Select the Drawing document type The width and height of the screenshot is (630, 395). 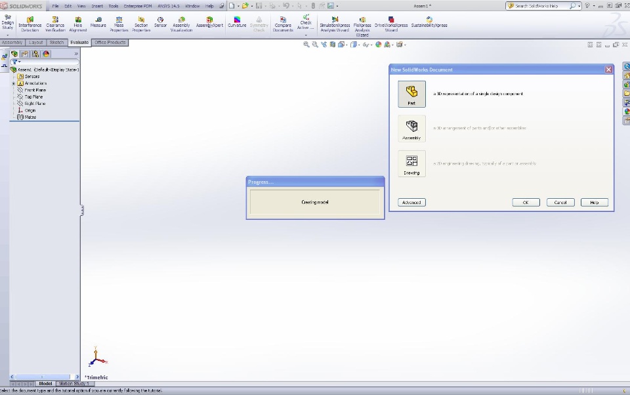pos(411,163)
